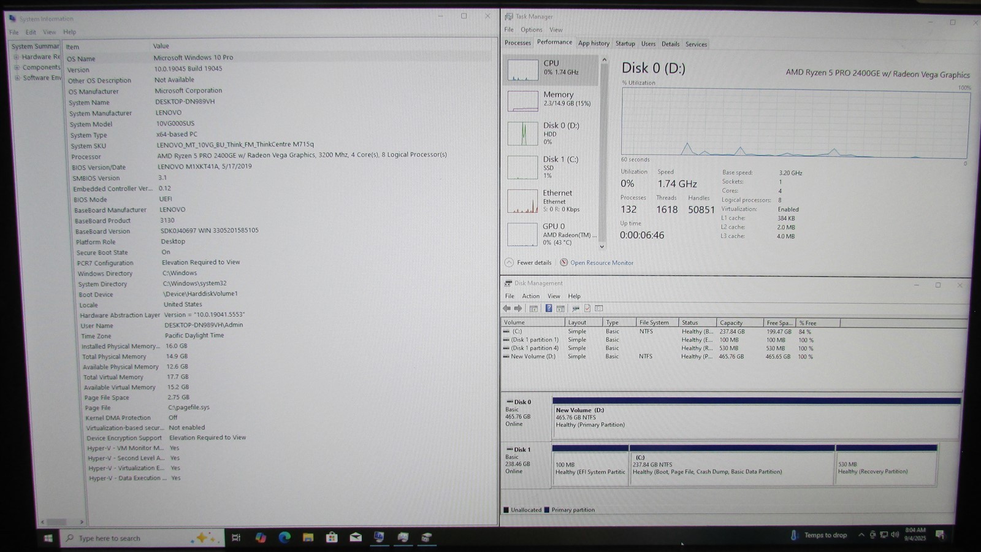Click the Forward arrow in Disk Management toolbar
981x552 pixels.
[x=518, y=309]
